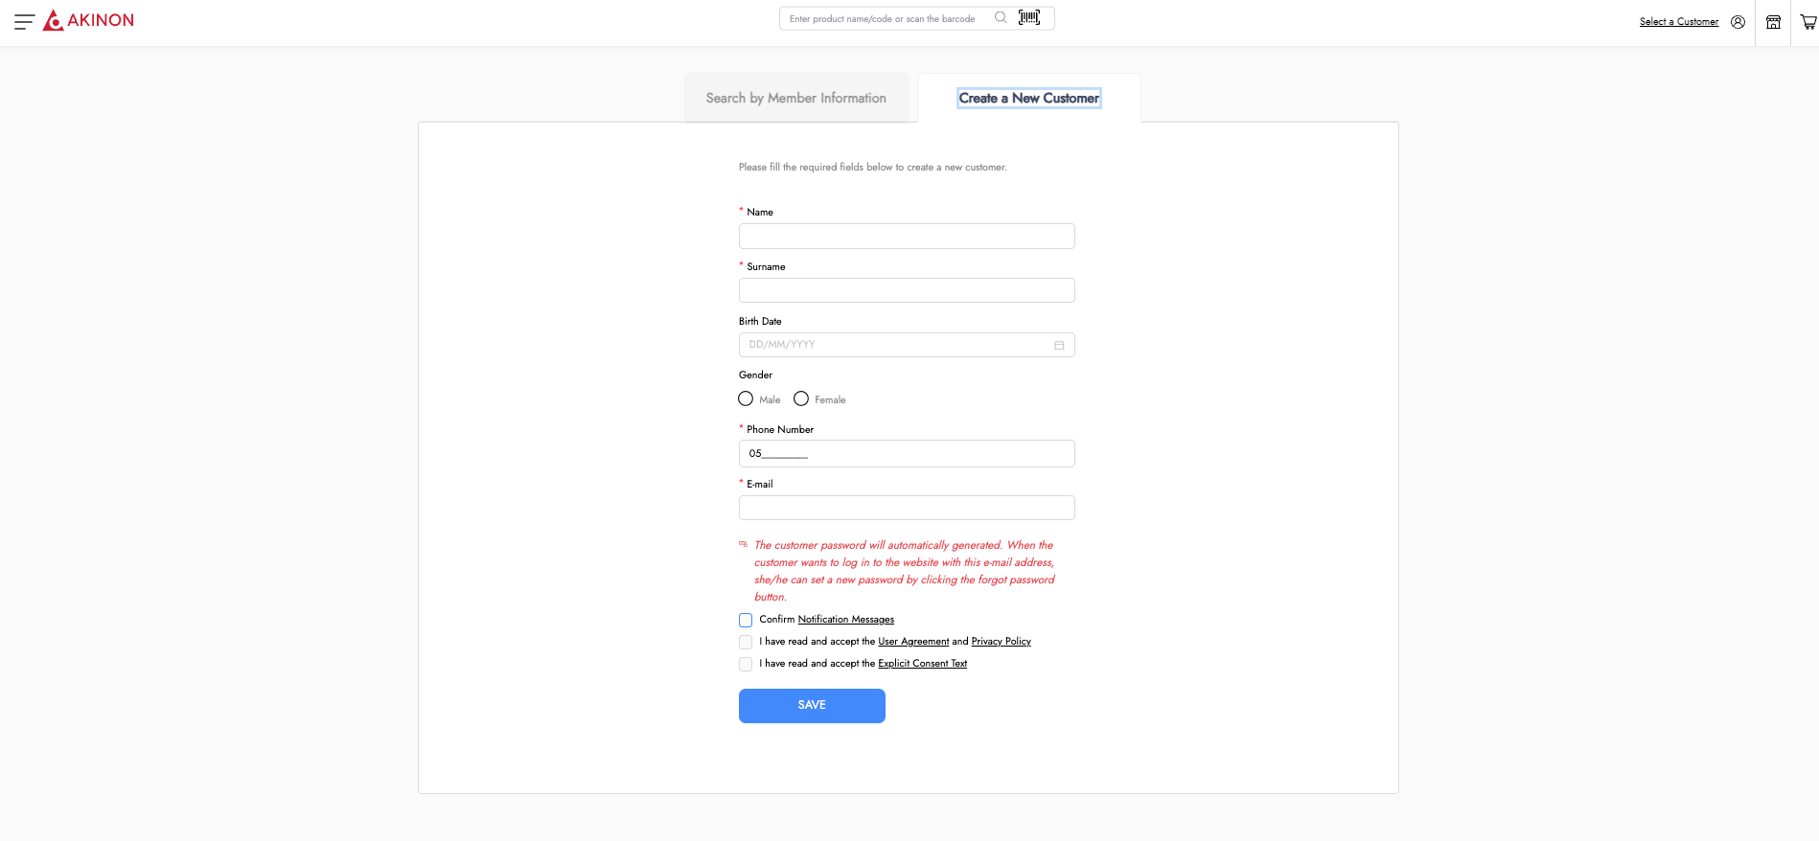1819x841 pixels.
Task: Click into the E-mail input field
Action: (906, 508)
